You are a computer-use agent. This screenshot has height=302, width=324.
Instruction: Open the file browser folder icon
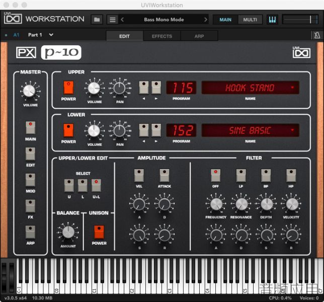point(97,20)
